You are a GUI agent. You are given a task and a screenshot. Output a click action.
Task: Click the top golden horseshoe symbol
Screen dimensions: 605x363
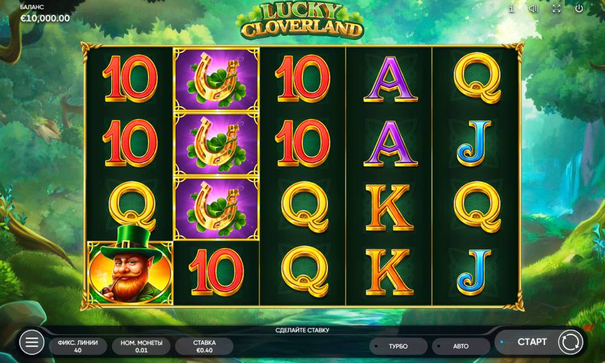217,79
